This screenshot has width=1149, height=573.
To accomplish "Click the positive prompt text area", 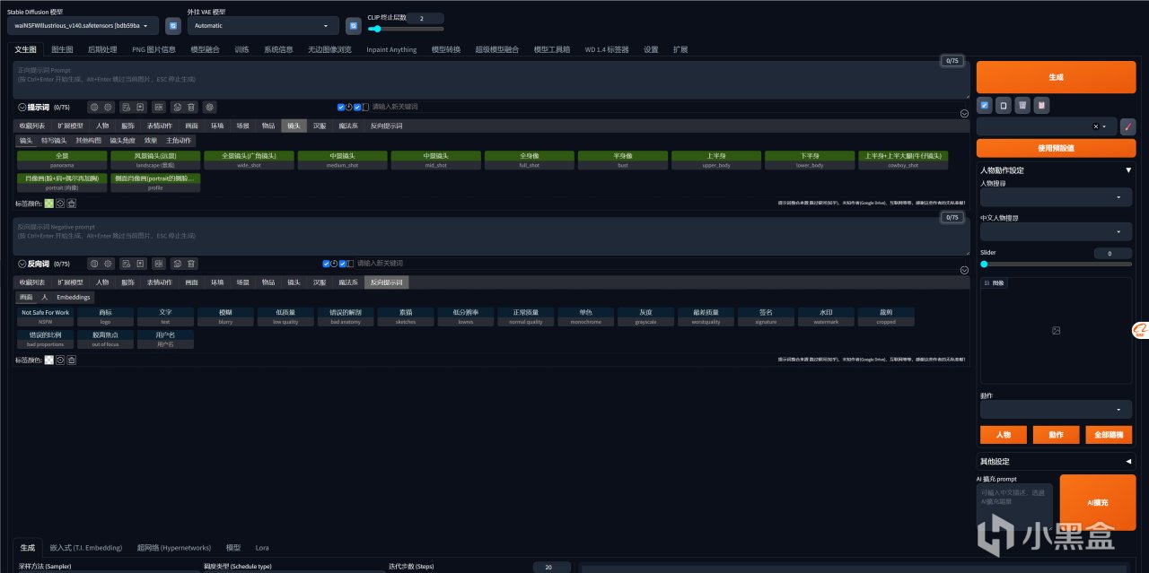I will point(491,80).
